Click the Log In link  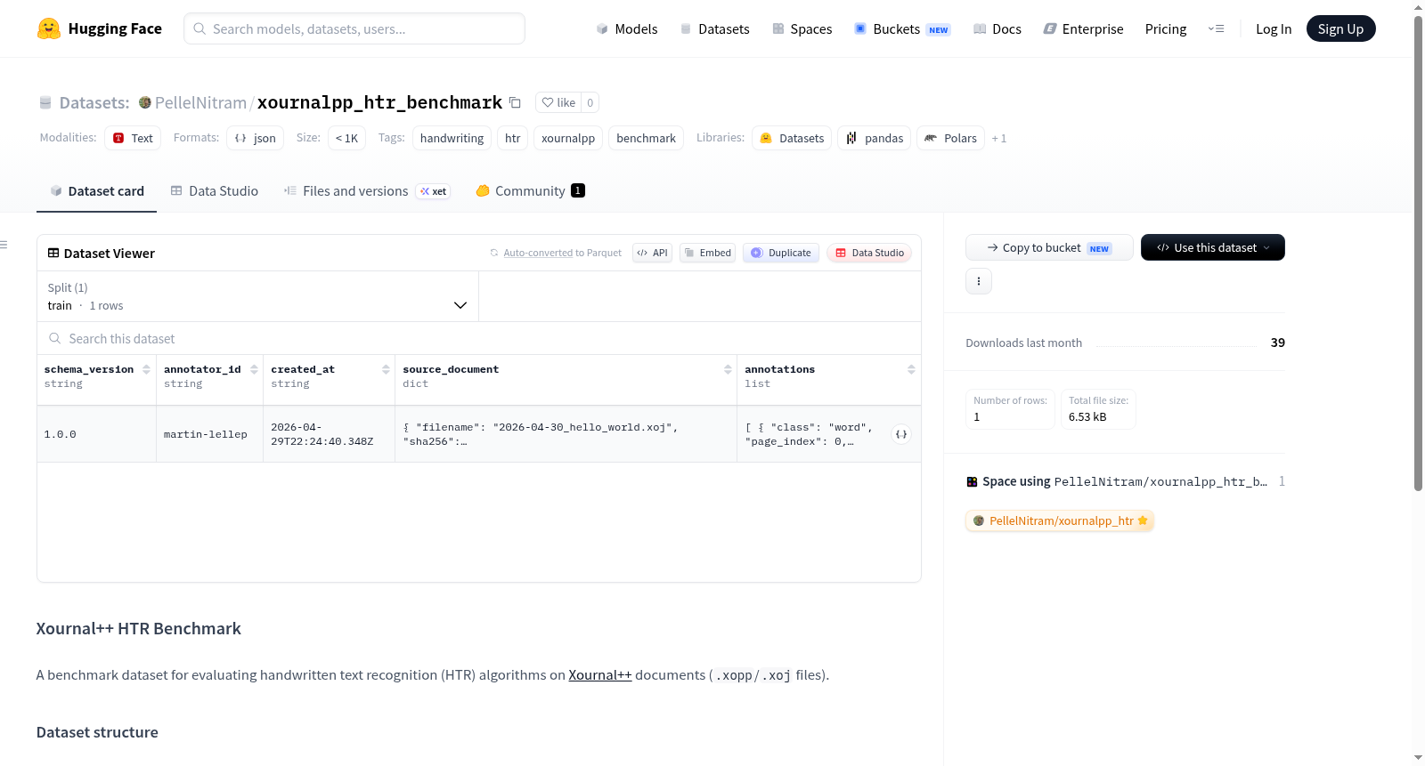[x=1274, y=28]
